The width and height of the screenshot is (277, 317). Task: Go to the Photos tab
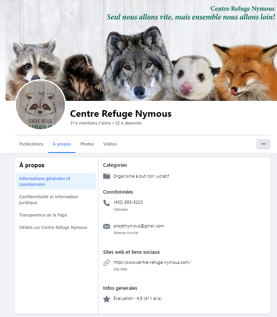pyautogui.click(x=87, y=144)
